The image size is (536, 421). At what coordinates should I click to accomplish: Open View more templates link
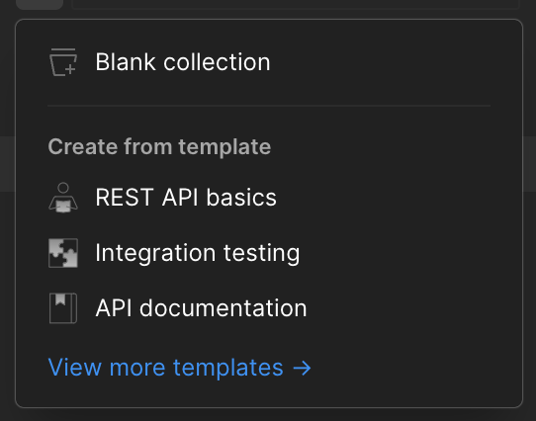[179, 368]
